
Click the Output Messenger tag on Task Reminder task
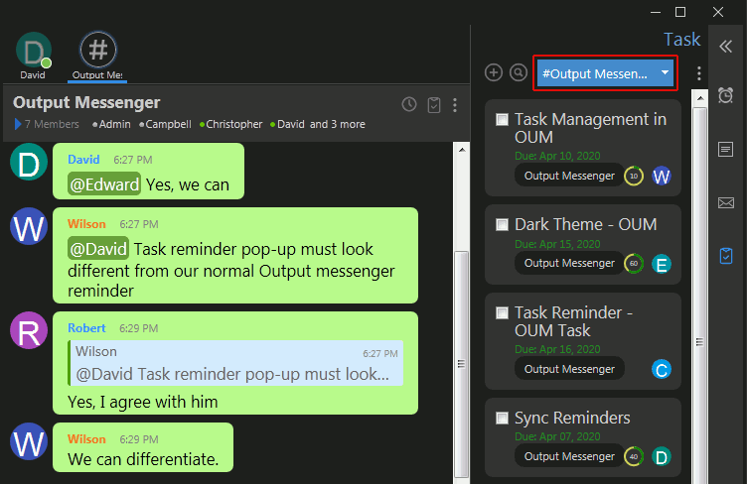pyautogui.click(x=569, y=369)
